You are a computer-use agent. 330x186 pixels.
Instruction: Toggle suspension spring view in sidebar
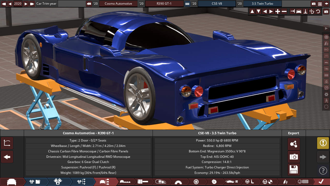(326, 43)
